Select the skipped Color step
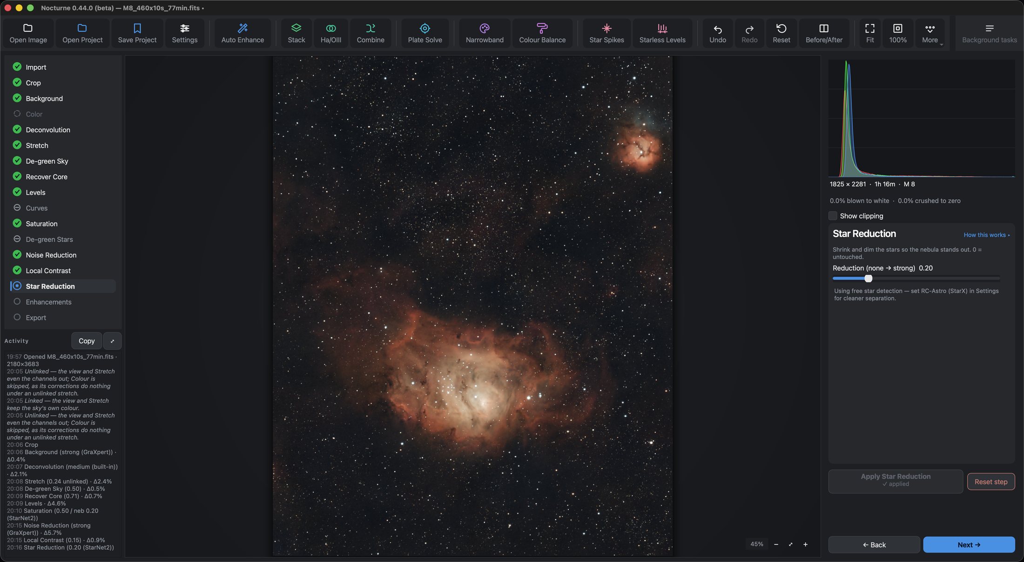The width and height of the screenshot is (1024, 562). click(63, 114)
